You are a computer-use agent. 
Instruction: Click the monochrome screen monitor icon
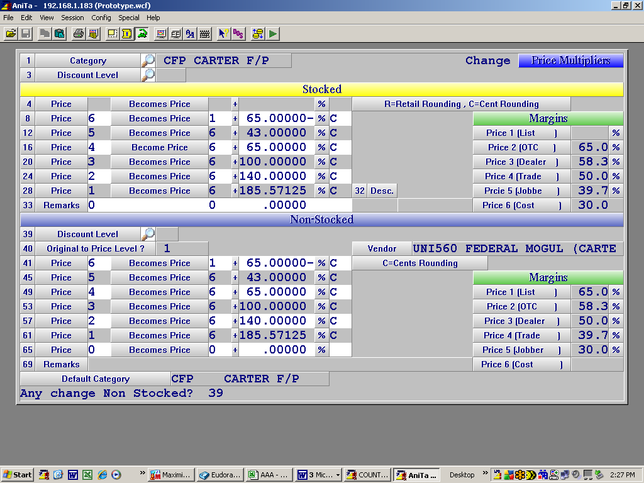click(x=176, y=34)
